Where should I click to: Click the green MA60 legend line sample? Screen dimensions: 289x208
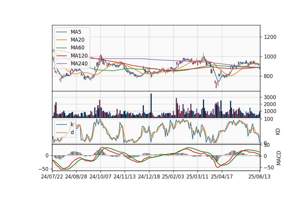[x=61, y=48]
